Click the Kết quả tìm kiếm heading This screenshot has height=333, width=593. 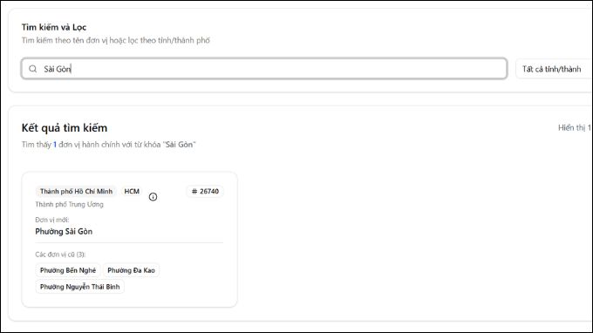click(65, 128)
